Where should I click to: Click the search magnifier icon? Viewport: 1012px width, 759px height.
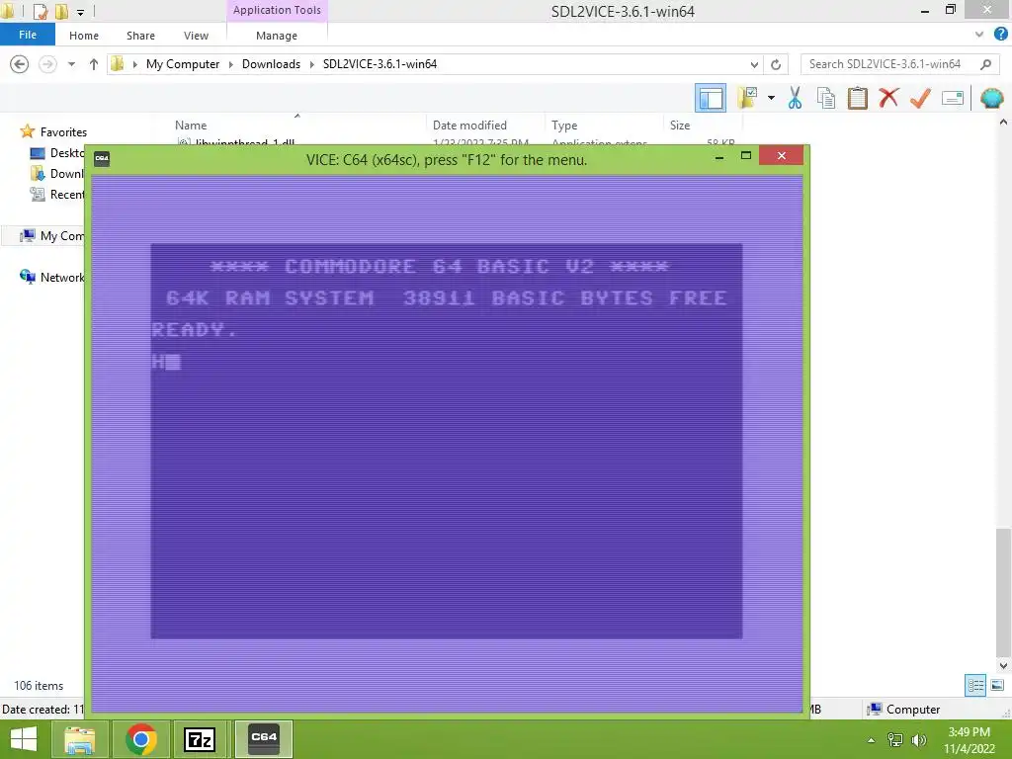pyautogui.click(x=985, y=64)
